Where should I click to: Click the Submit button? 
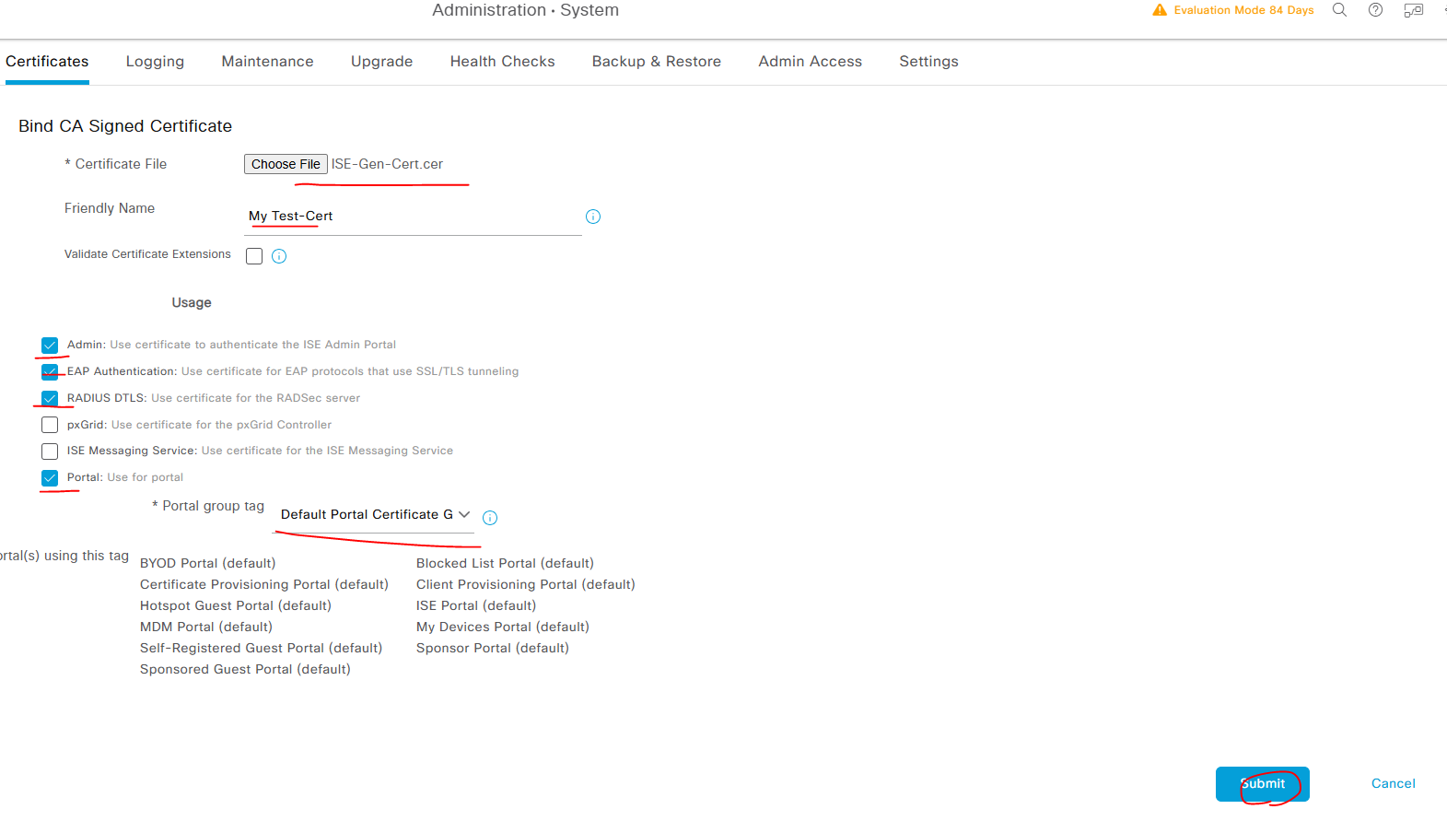click(1263, 784)
